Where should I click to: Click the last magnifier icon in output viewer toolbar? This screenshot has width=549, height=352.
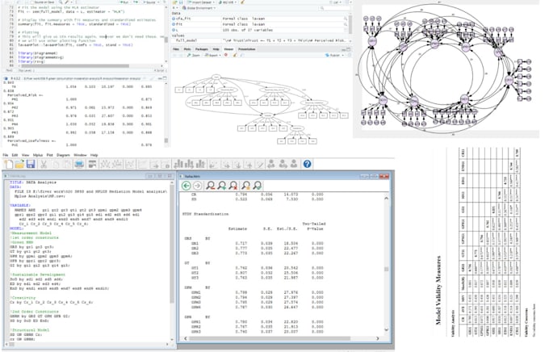(x=258, y=186)
